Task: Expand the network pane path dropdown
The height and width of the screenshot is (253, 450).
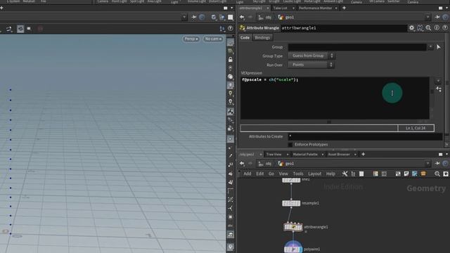Action: 427,164
